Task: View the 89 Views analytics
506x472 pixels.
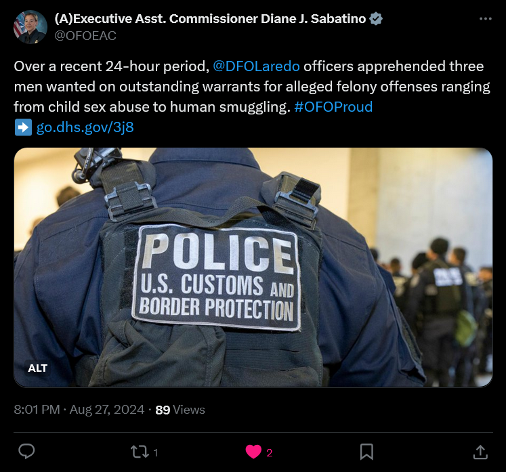Action: 180,410
